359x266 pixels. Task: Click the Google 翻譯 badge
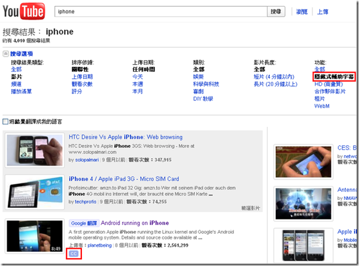pyautogui.click(x=84, y=223)
